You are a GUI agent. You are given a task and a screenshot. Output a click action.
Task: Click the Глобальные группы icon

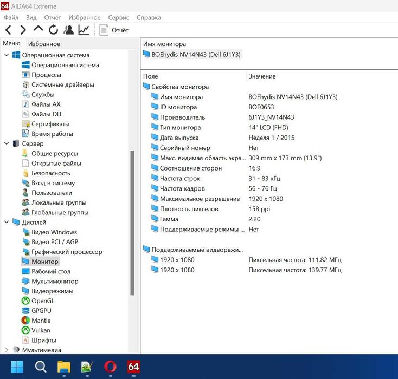[25, 212]
